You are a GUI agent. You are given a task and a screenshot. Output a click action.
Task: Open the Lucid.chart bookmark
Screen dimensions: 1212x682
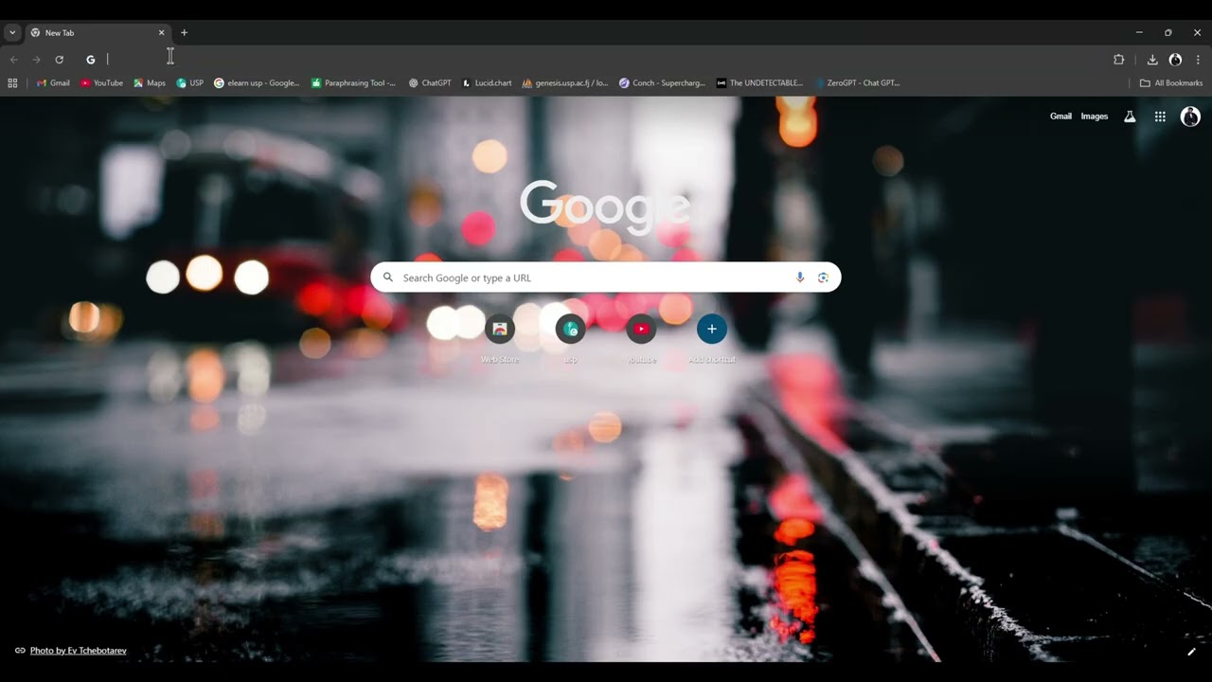(487, 83)
